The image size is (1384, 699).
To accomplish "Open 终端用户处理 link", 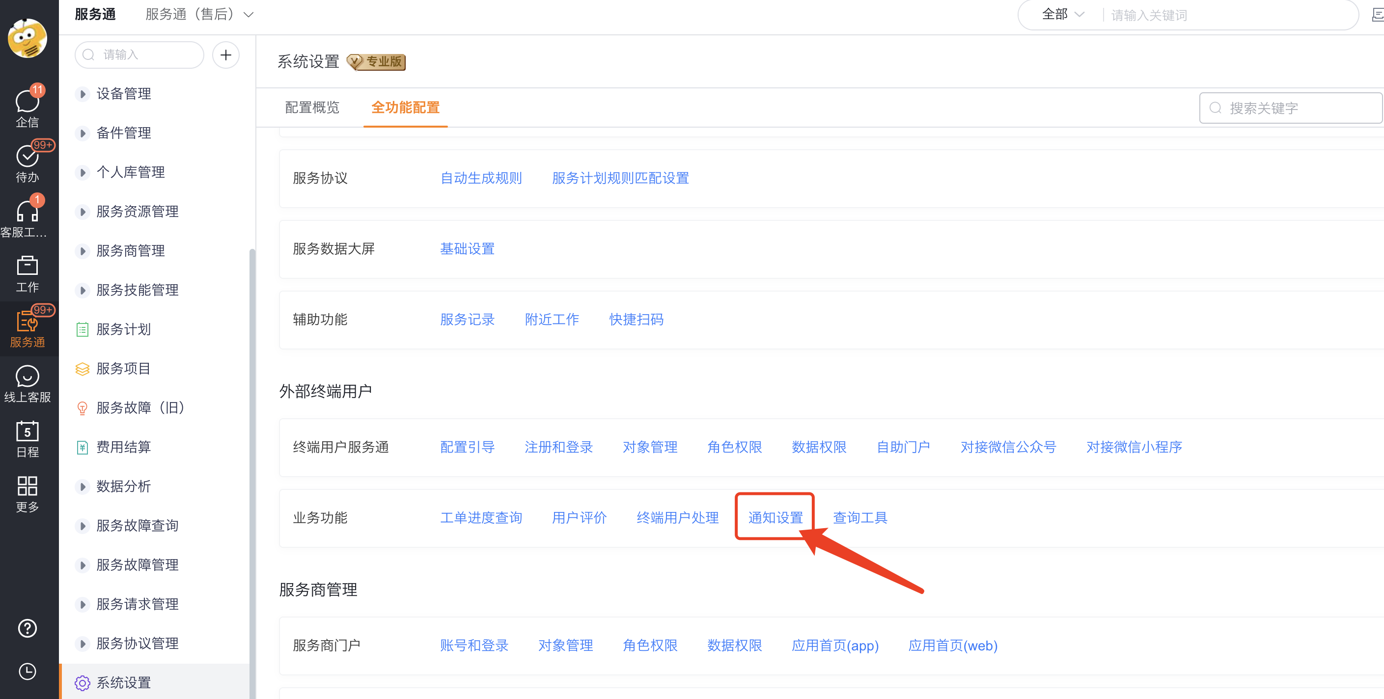I will click(677, 517).
